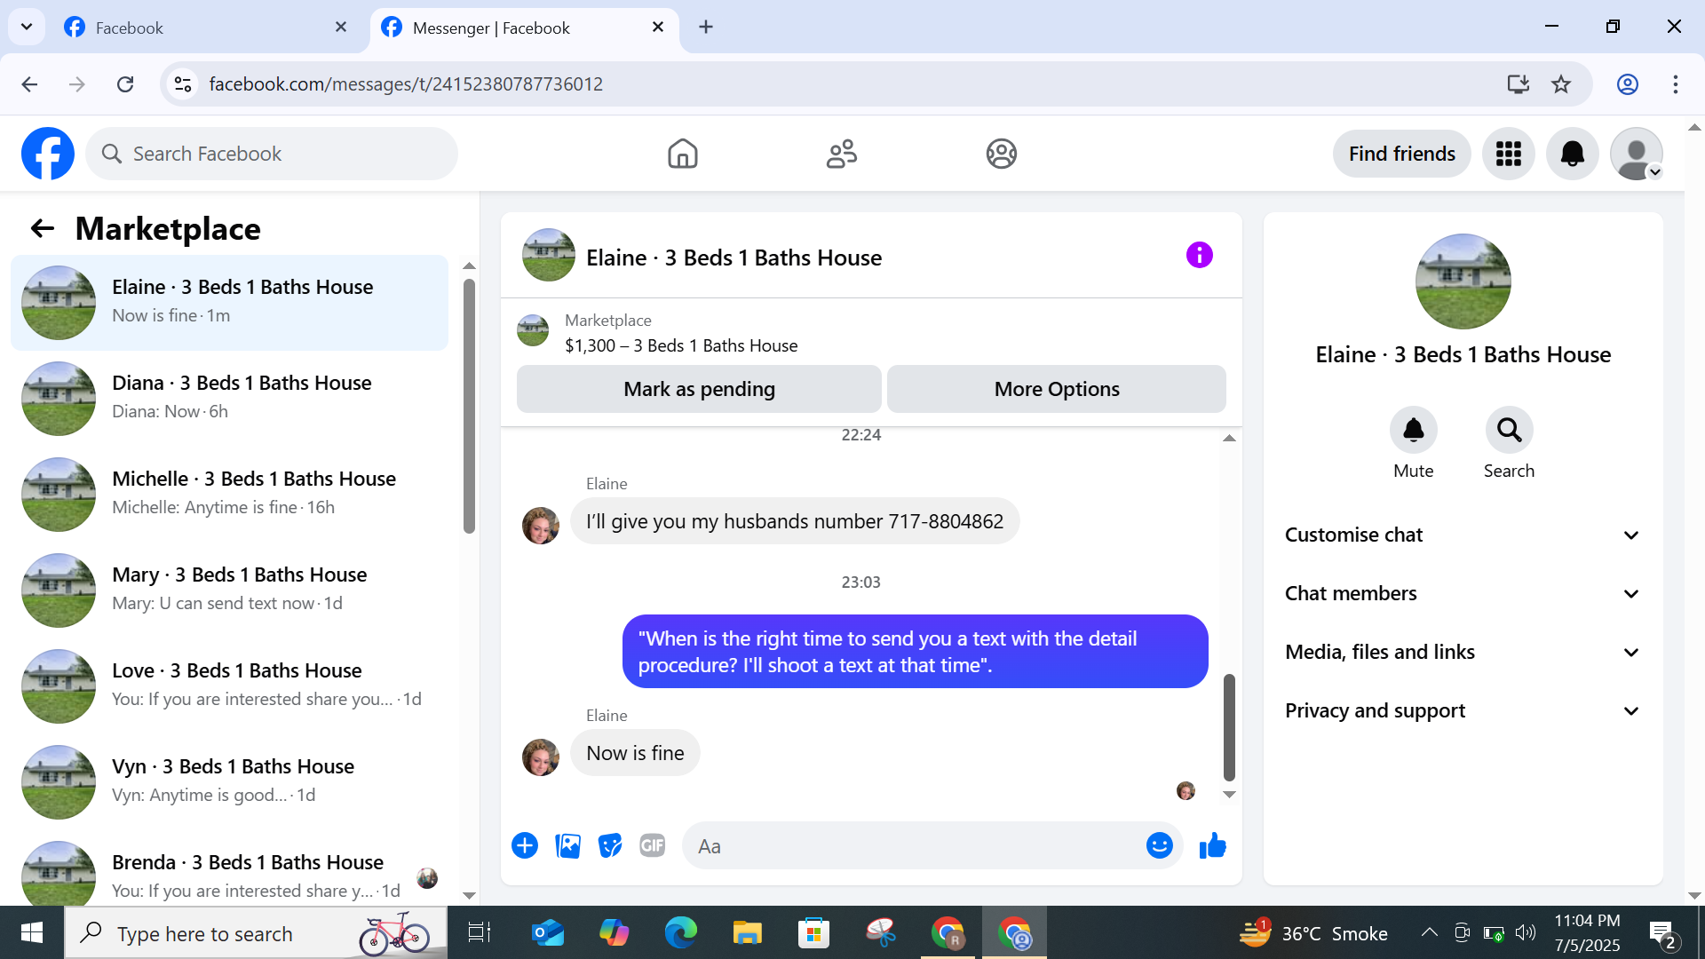Open conversation information purple icon
This screenshot has height=959, width=1705.
tap(1199, 256)
